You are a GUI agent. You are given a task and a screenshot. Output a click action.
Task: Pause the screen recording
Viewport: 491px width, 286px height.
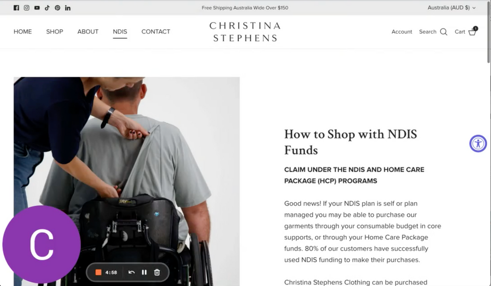click(x=144, y=272)
